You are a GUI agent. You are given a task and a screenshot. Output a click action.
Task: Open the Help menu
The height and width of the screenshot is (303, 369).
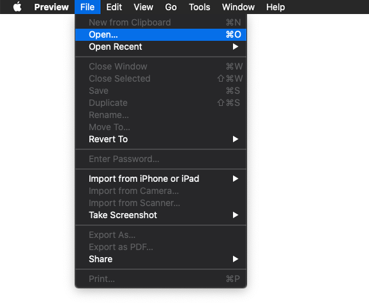coord(276,7)
